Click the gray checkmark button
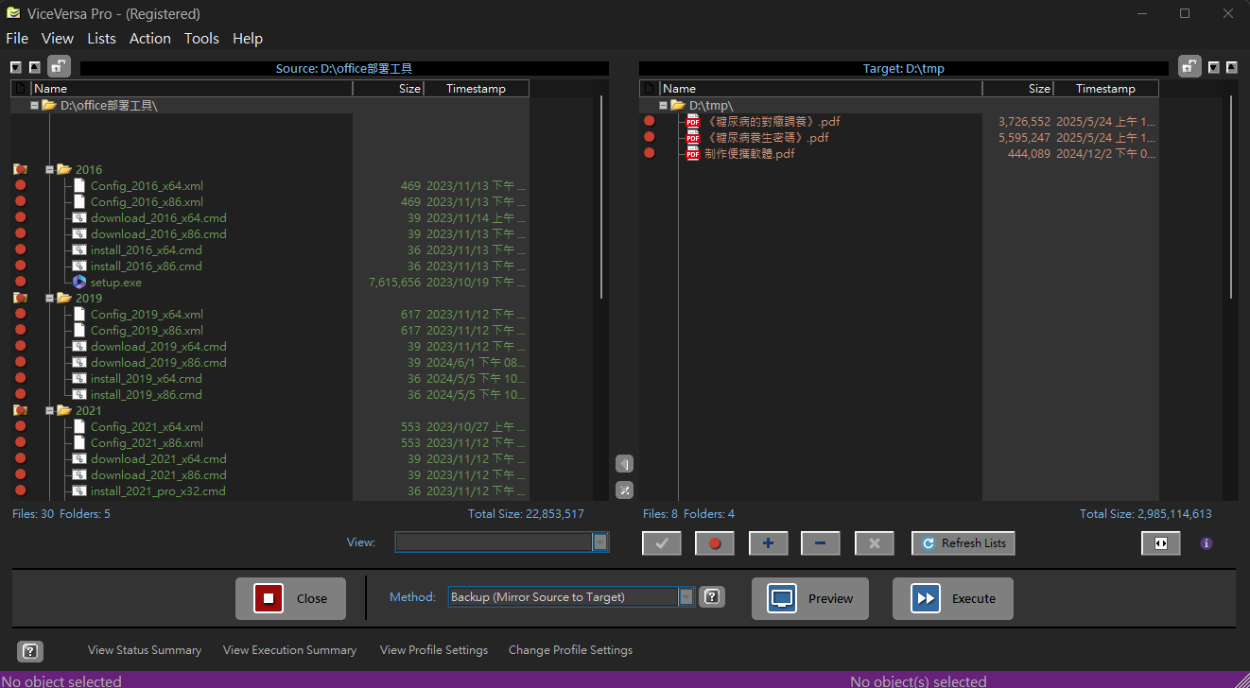 point(662,543)
